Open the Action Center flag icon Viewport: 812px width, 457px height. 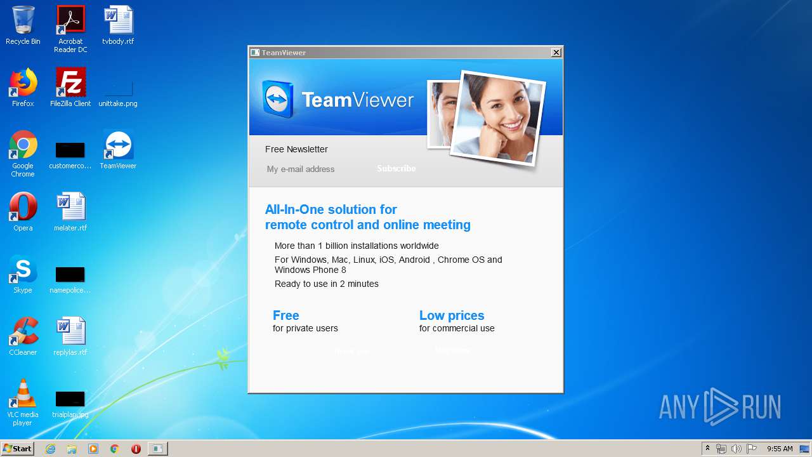pos(752,449)
